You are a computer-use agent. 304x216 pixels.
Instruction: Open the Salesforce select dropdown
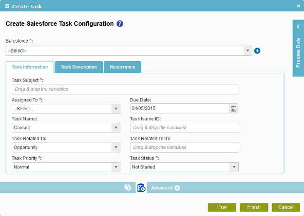click(x=129, y=51)
